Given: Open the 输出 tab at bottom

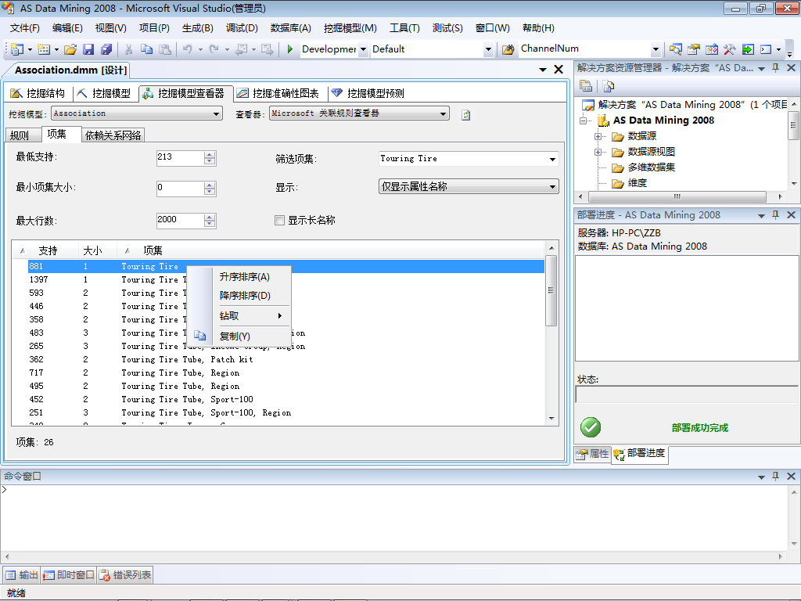Looking at the screenshot, I should click(21, 575).
